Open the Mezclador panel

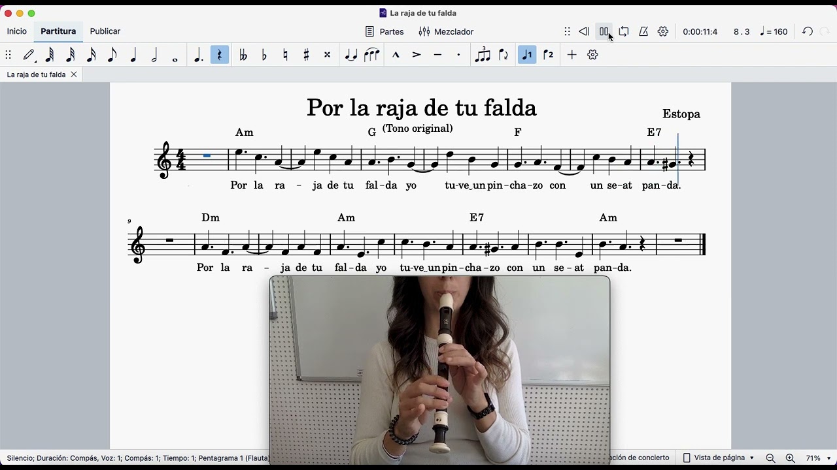coord(446,31)
